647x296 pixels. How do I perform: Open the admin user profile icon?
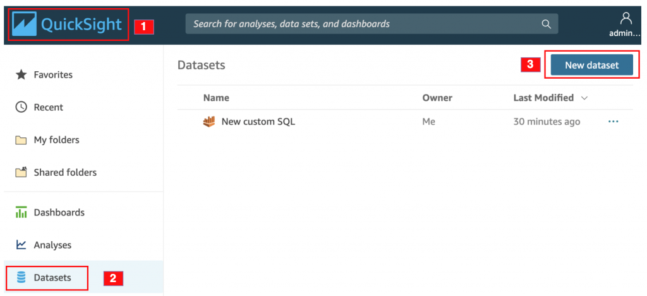pyautogui.click(x=626, y=18)
